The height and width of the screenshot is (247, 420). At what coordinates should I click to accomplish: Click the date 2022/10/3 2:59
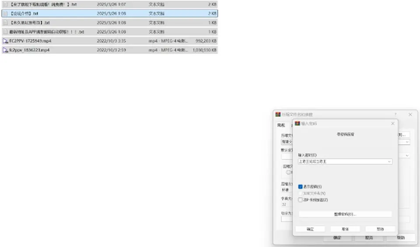coord(111,50)
